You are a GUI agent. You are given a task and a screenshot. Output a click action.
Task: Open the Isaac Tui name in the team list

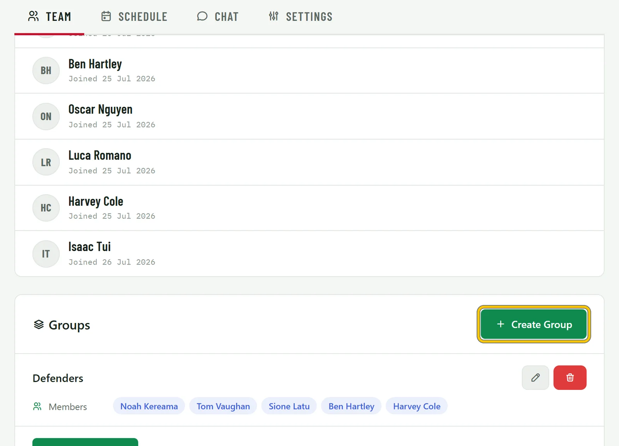point(90,246)
